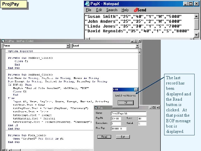Click the Open "A:\PayX" For Input line
Viewport: 201px width, 151px height.
tap(38, 139)
